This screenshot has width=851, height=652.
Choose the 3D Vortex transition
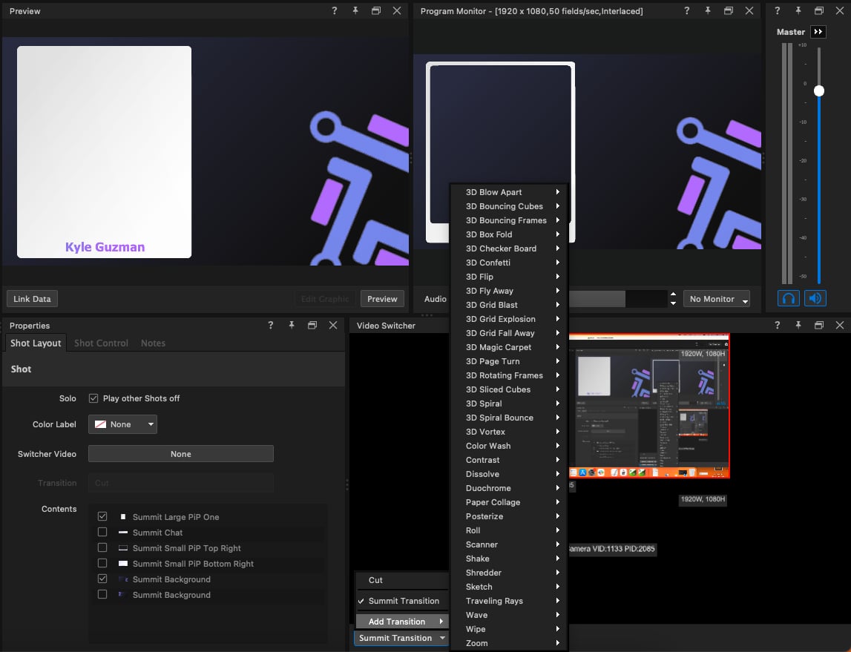click(x=509, y=432)
